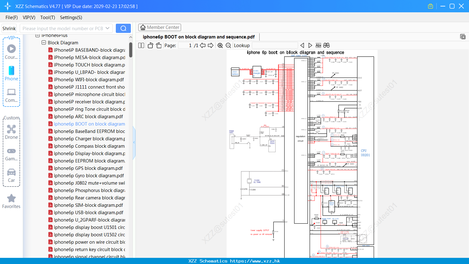This screenshot has width=469, height=264.
Task: Click the model number search field
Action: tap(63, 28)
